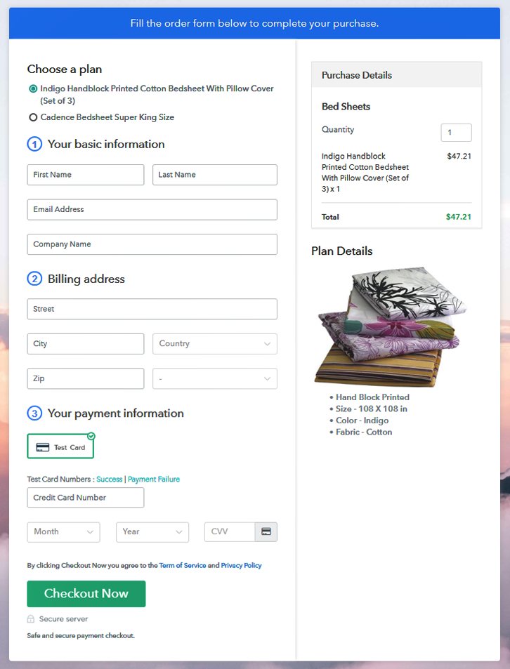Click the Success test card link
The height and width of the screenshot is (669, 510).
coord(110,479)
